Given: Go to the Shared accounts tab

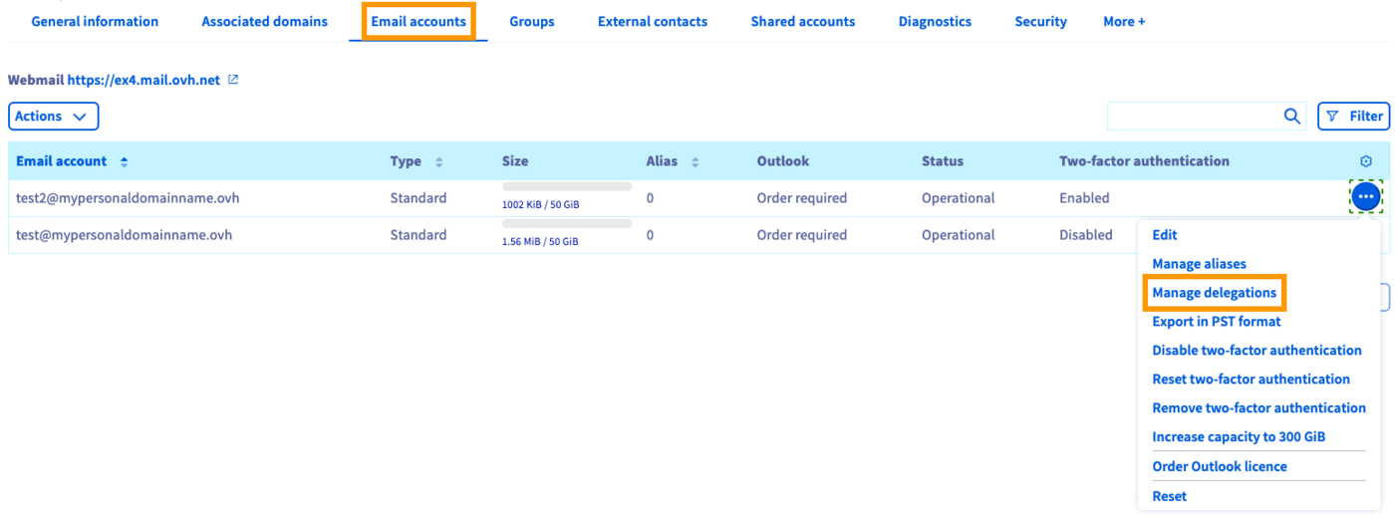Looking at the screenshot, I should point(802,21).
